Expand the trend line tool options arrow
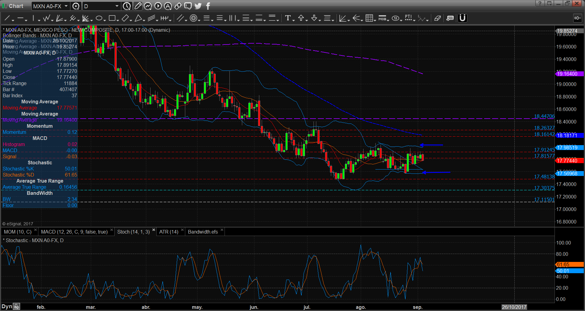The image size is (585, 311). coord(13,20)
